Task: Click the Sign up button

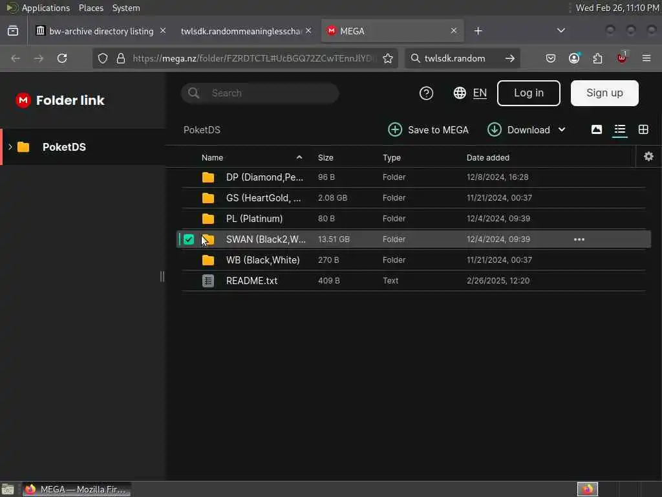Action: [604, 93]
